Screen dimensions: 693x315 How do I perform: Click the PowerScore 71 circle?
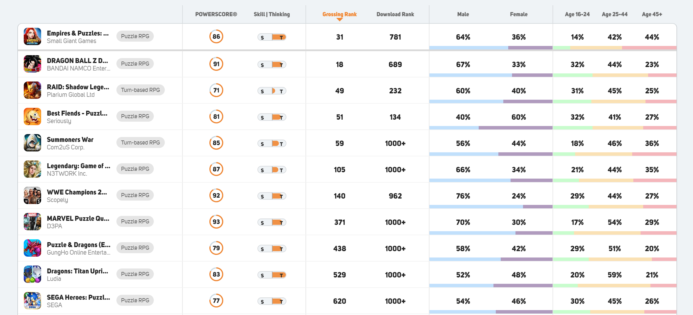216,90
